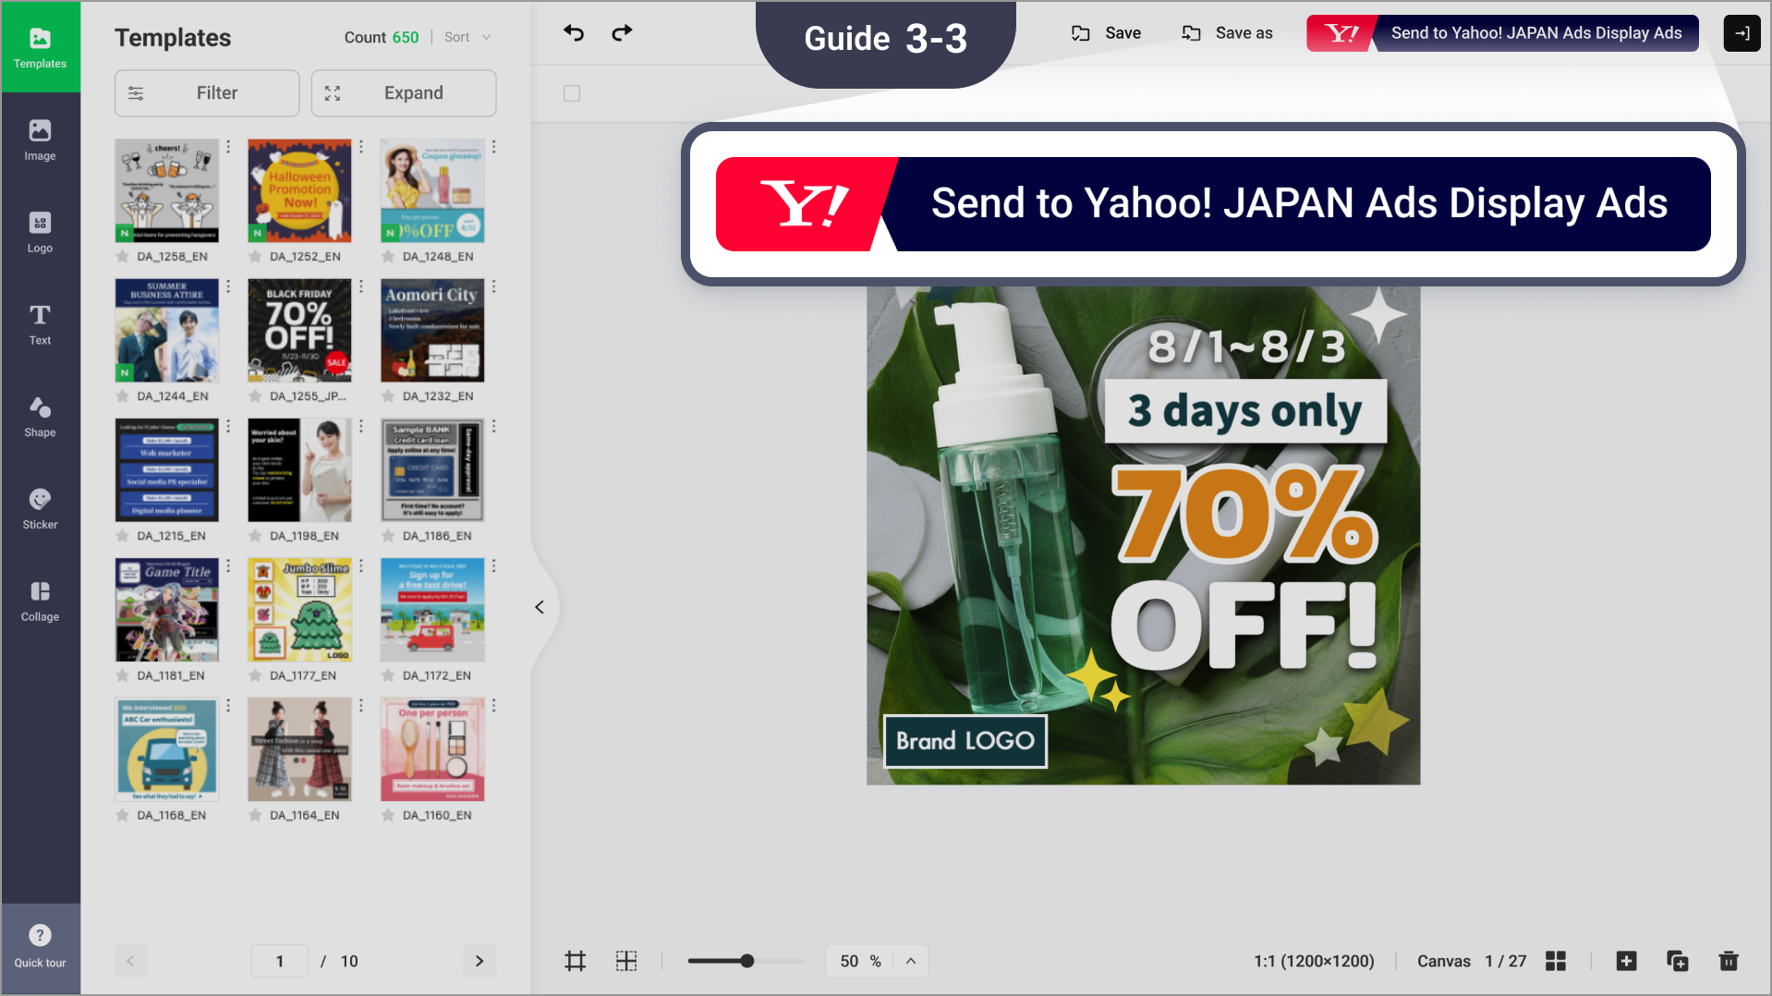The width and height of the screenshot is (1772, 996).
Task: Open the Collage panel
Action: [x=40, y=601]
